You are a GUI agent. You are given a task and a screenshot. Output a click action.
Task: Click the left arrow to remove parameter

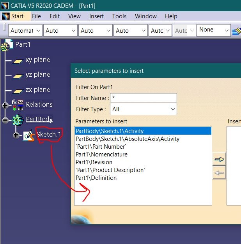(219, 172)
